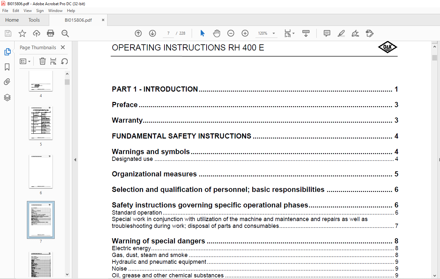The height and width of the screenshot is (279, 440).
Task: Click the fit page width icon
Action: pyautogui.click(x=288, y=33)
